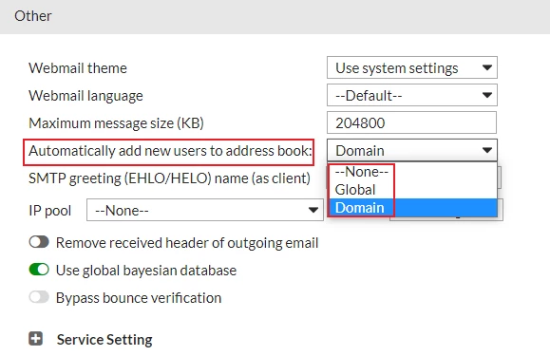
Task: Click the Webmail language label
Action: coord(85,96)
